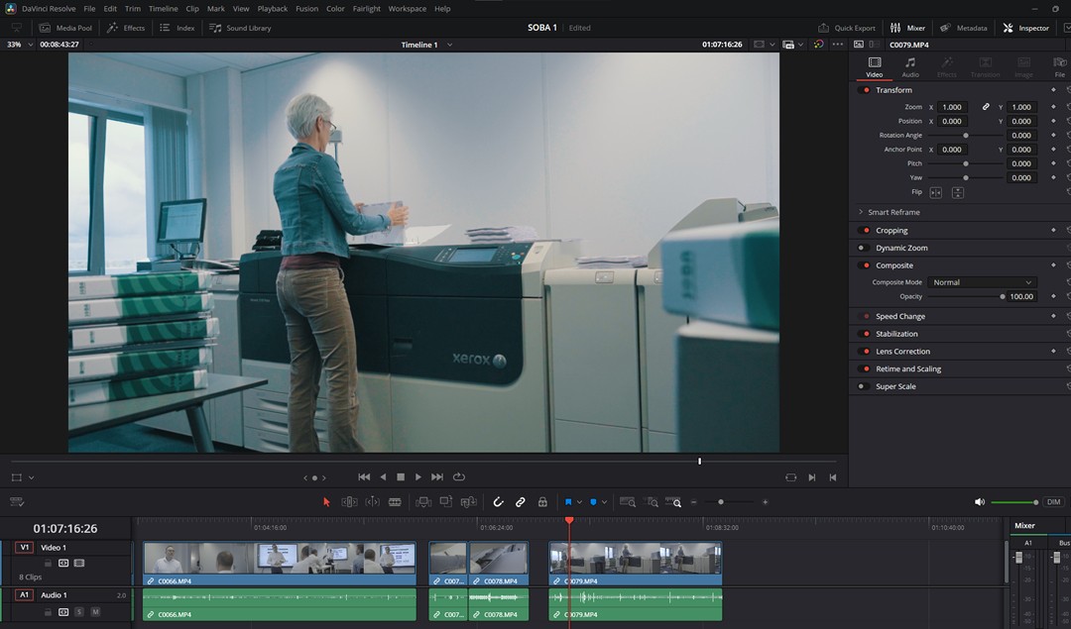Click the Opacity slider handle
This screenshot has width=1071, height=629.
1003,296
